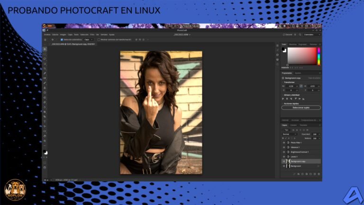364x205 pixels.
Task: Click the Home icon in options bar
Action: 45,40
